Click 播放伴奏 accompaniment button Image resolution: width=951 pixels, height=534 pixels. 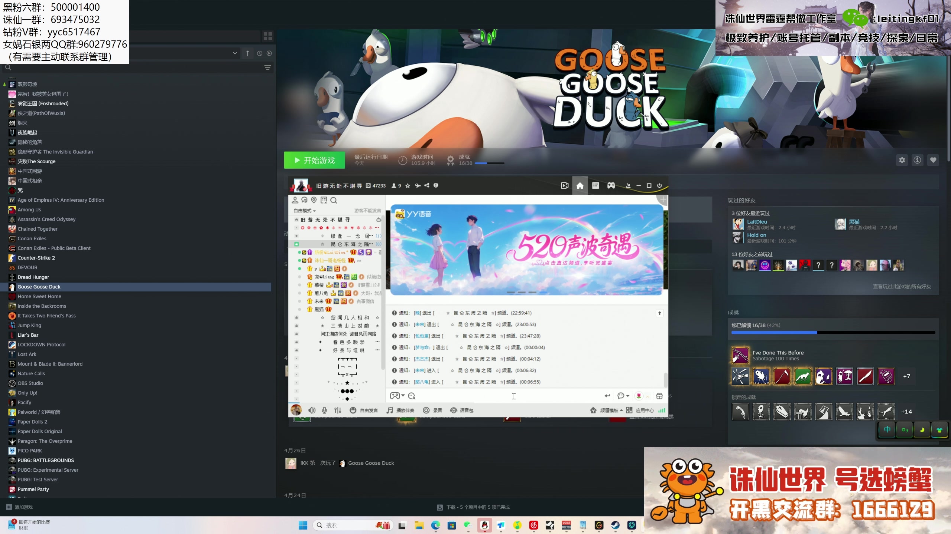tap(400, 410)
